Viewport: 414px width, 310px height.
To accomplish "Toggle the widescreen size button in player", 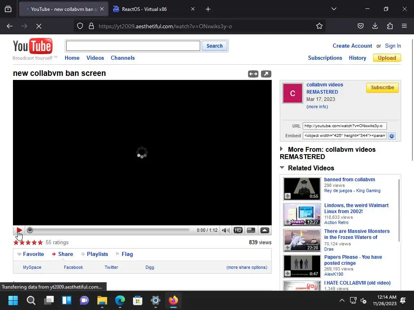I will point(251,230).
